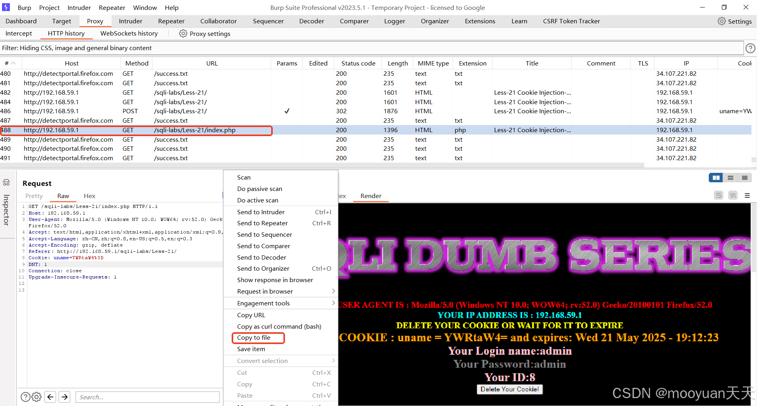Sort history by MIME type column

point(433,63)
